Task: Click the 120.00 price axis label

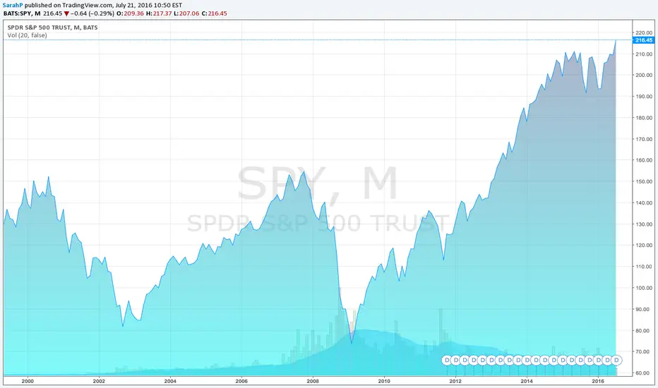Action: [644, 245]
